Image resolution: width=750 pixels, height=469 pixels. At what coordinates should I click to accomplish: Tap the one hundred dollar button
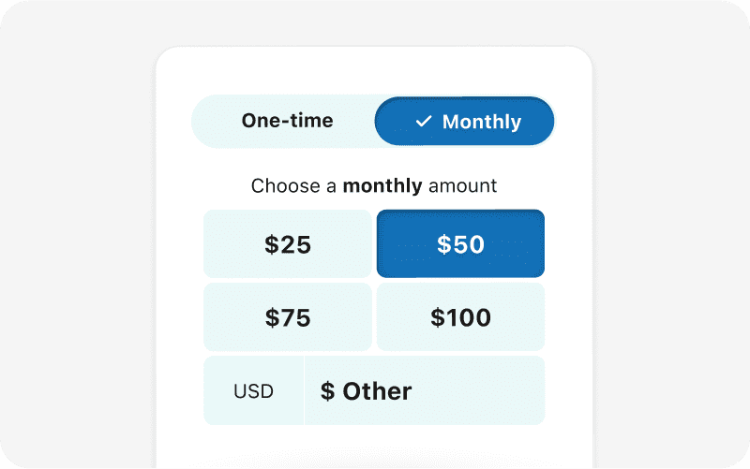pos(460,317)
